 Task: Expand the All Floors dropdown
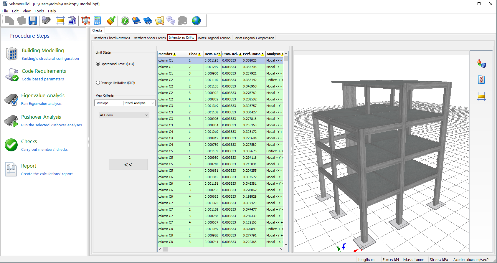(147, 115)
